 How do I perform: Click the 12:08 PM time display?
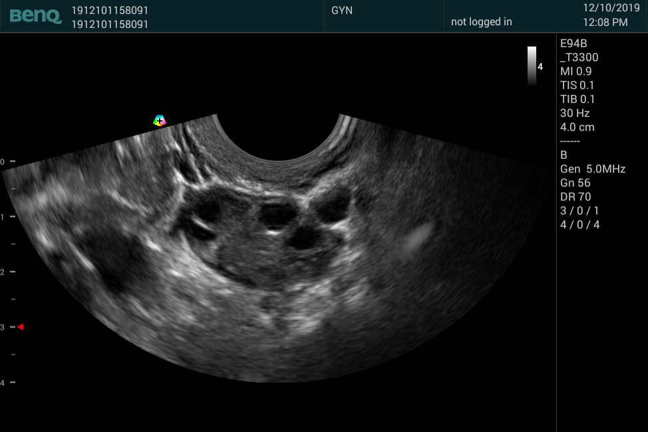tap(605, 23)
